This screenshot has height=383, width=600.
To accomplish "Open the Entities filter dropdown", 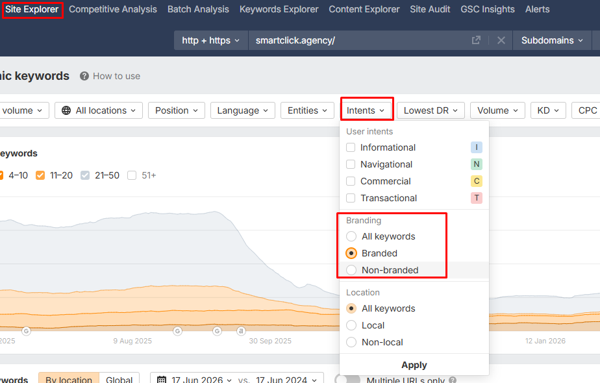I will point(307,110).
